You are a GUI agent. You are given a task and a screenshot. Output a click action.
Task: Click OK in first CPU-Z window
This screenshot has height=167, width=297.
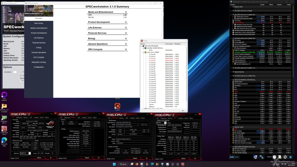(50, 158)
